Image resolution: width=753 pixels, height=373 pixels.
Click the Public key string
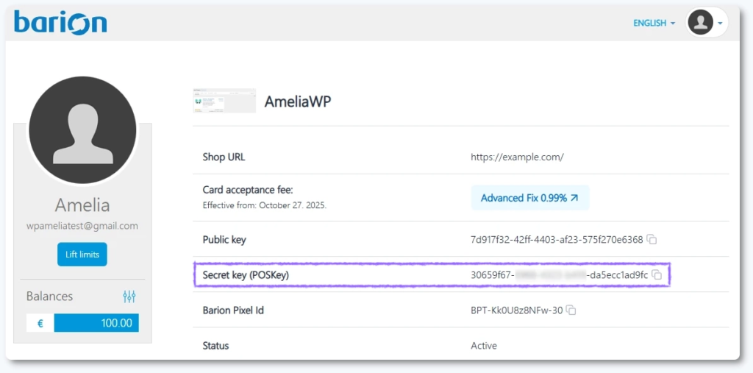(557, 240)
